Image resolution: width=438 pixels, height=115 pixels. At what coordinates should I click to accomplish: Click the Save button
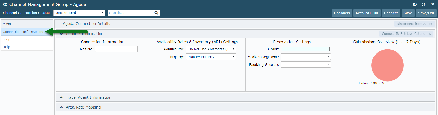click(x=408, y=13)
